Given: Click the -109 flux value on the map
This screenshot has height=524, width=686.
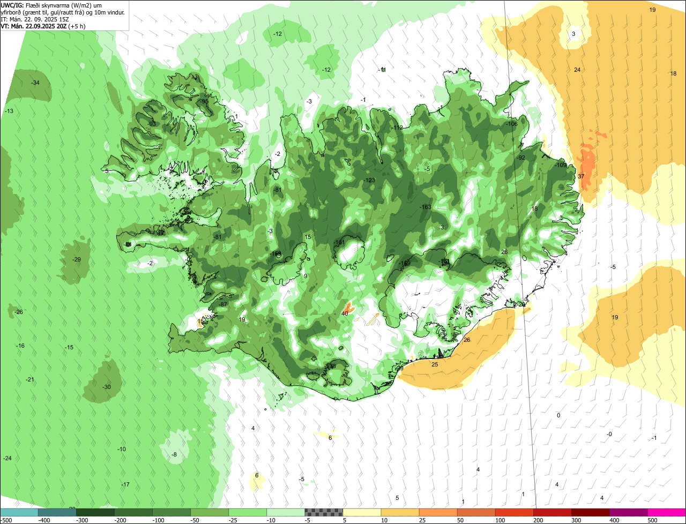Looking at the screenshot, I should click(561, 165).
